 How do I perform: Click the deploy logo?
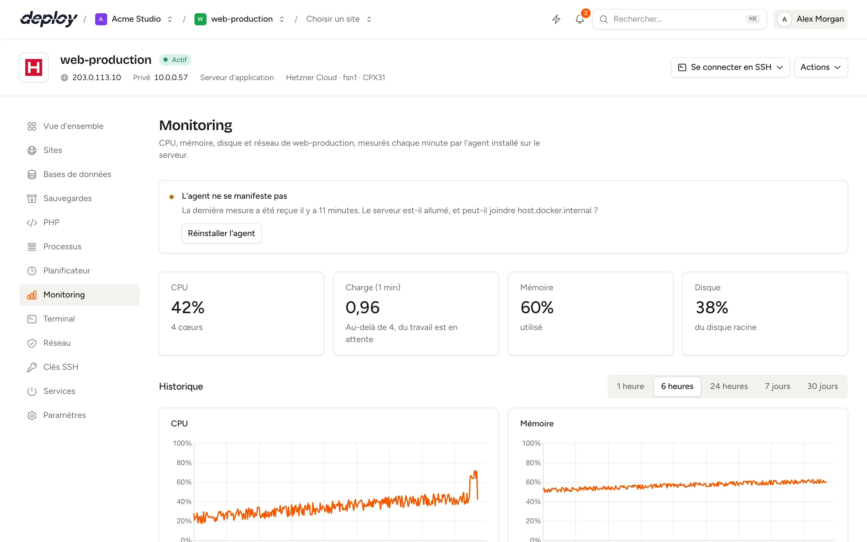click(49, 19)
